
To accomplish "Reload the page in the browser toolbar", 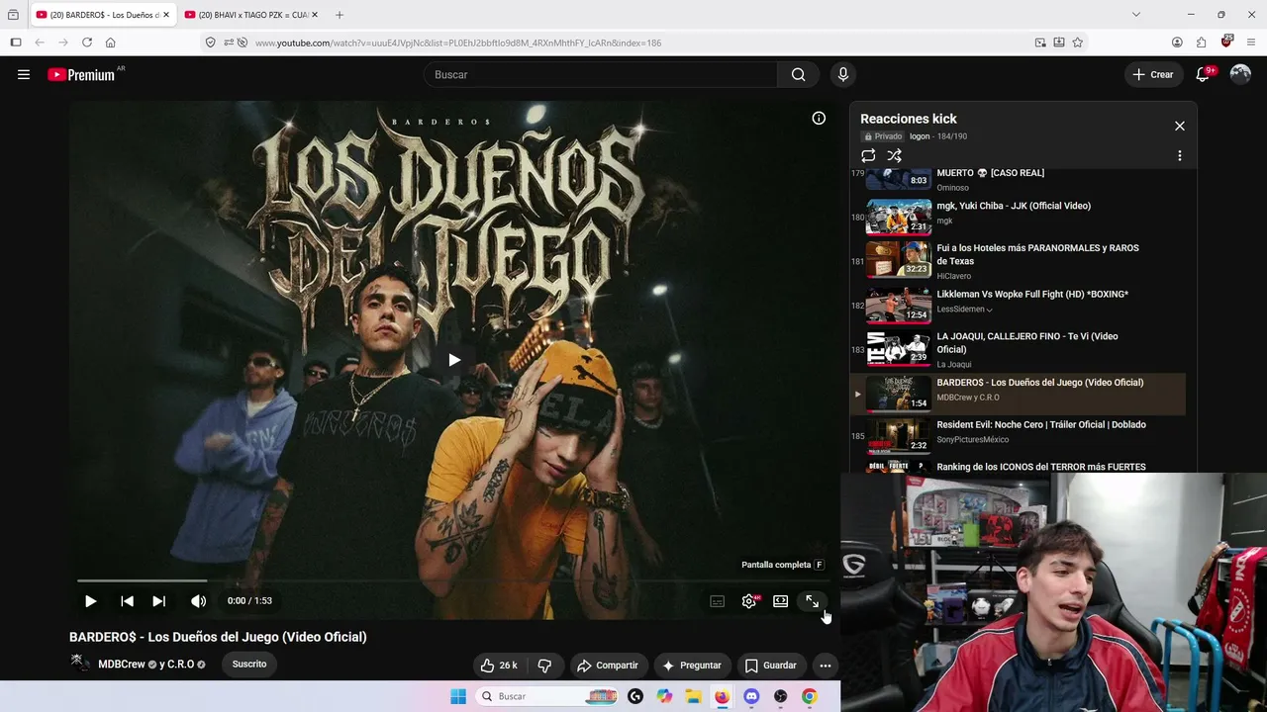I will pos(87,43).
